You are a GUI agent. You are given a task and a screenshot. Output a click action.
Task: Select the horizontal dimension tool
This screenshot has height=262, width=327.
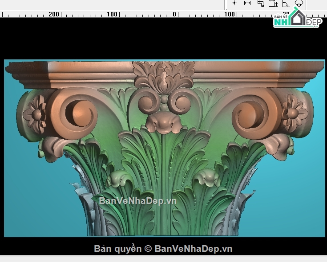247,4
